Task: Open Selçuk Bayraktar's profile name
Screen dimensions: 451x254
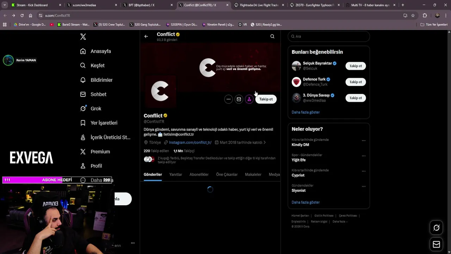Action: click(x=317, y=64)
